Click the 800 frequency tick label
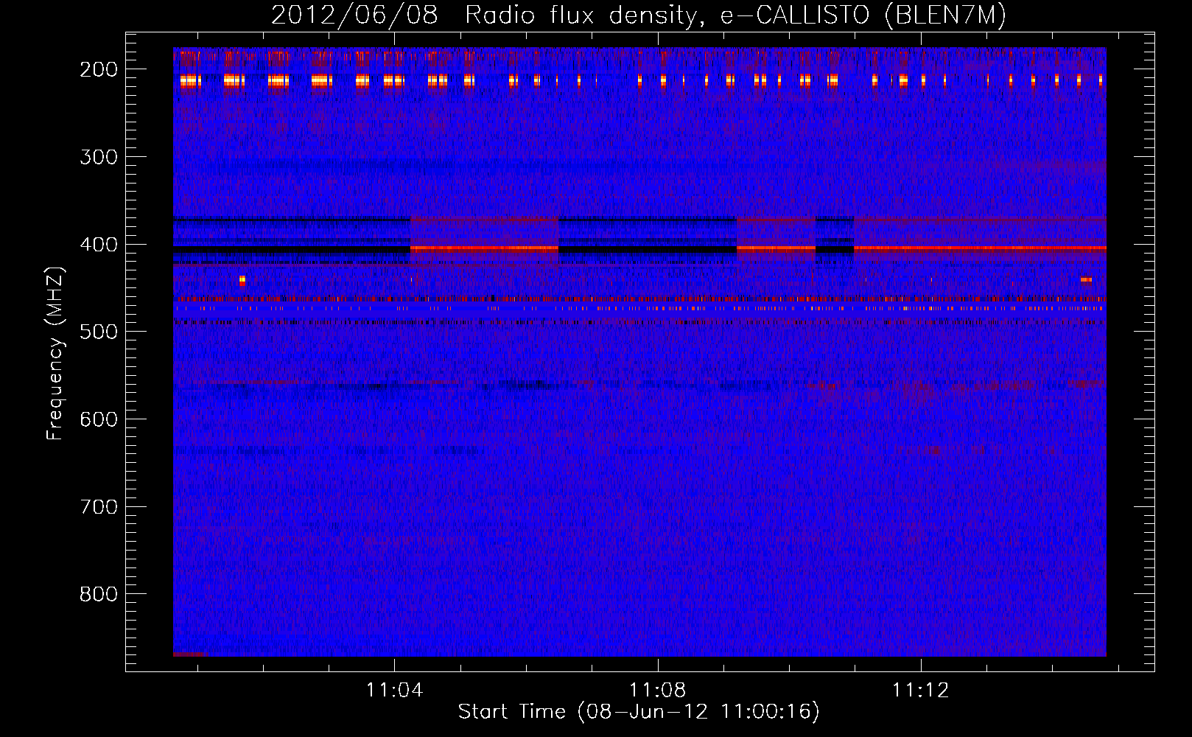1192x737 pixels. [x=99, y=594]
